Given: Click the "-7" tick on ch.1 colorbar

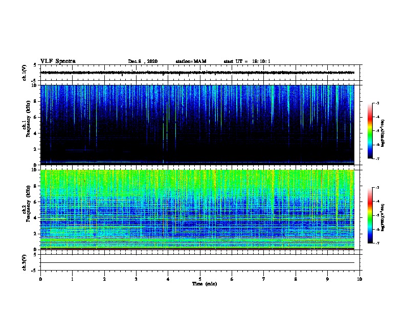Looking at the screenshot, I should click(x=377, y=159).
